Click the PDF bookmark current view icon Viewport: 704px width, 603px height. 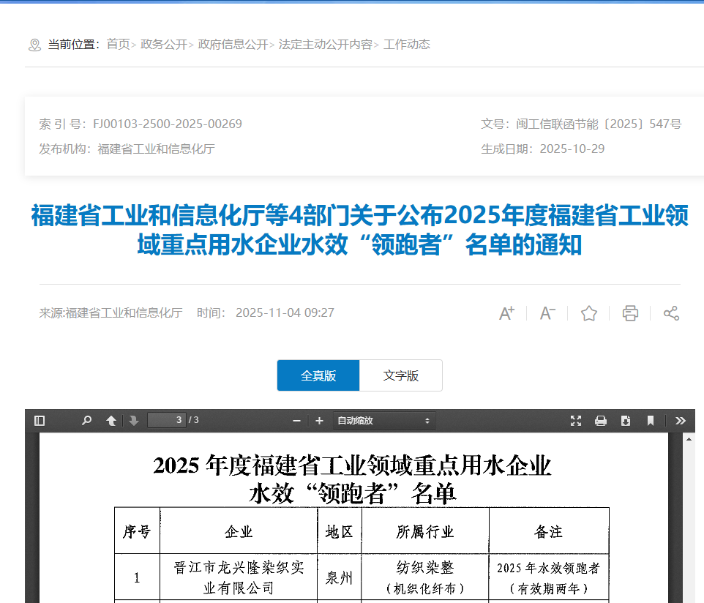pyautogui.click(x=650, y=421)
